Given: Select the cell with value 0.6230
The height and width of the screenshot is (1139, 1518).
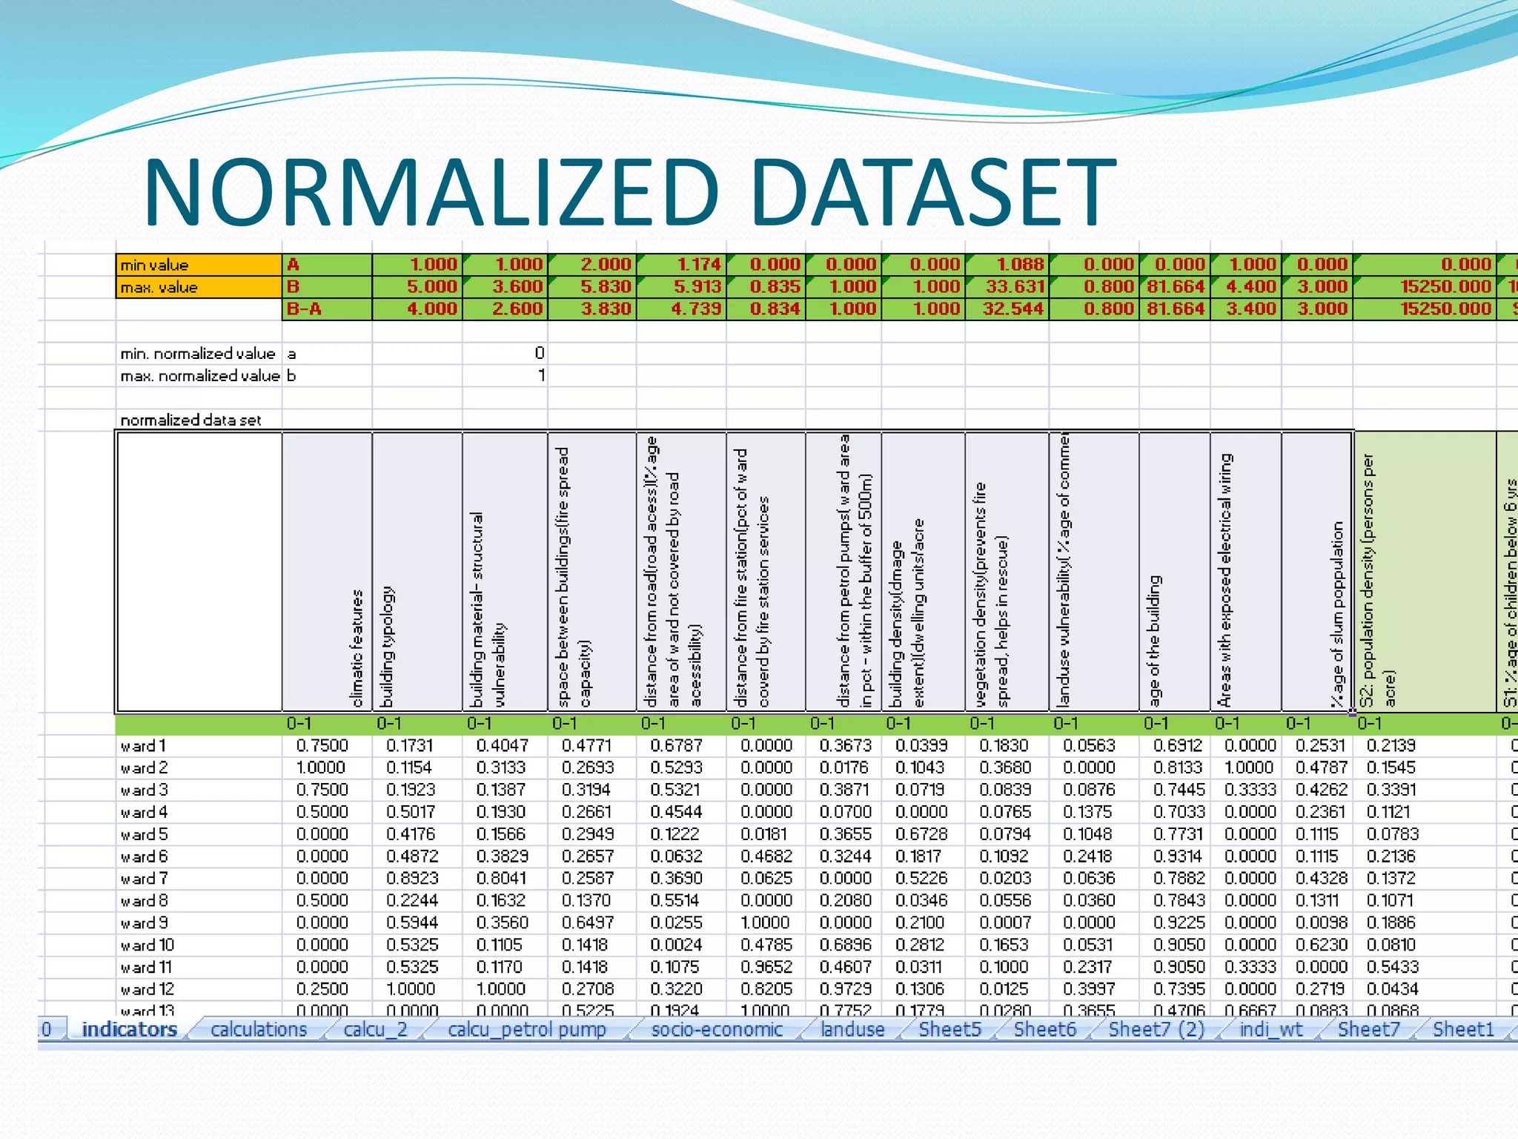Looking at the screenshot, I should pyautogui.click(x=1317, y=945).
